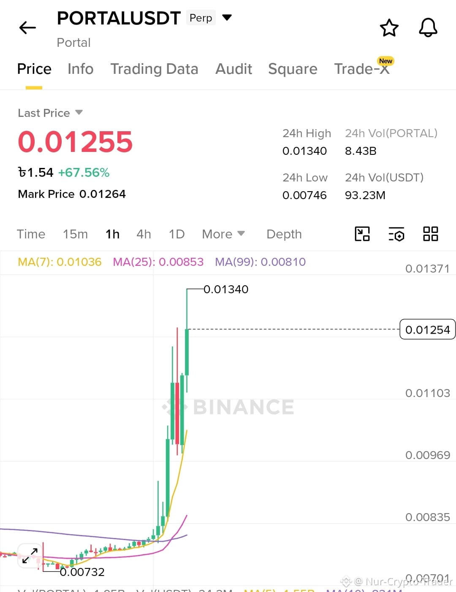The image size is (456, 592).
Task: Add PORTALUSDT to favorites with star
Action: (389, 28)
